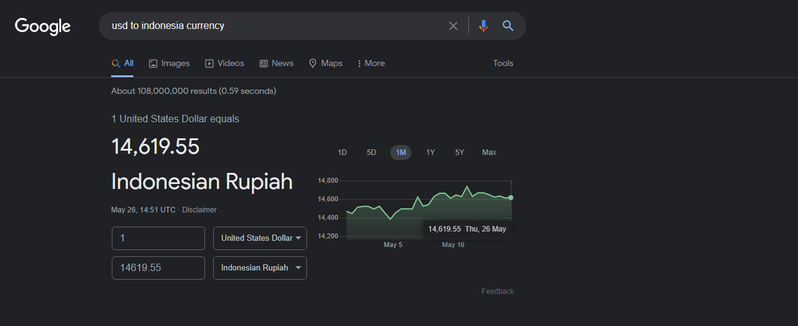The width and height of the screenshot is (798, 326).
Task: Select the Max chart range
Action: [489, 153]
